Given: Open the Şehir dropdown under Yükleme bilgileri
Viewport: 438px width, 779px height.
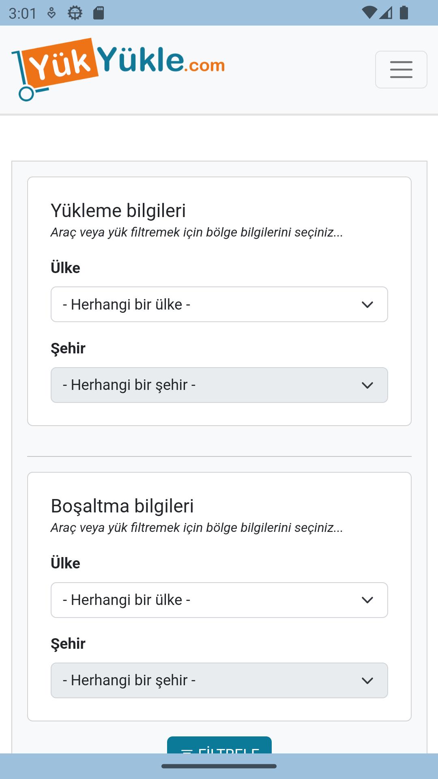Looking at the screenshot, I should pos(219,385).
